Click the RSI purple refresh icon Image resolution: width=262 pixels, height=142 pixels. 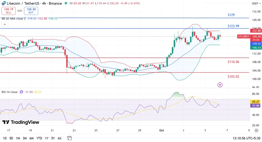21,92
